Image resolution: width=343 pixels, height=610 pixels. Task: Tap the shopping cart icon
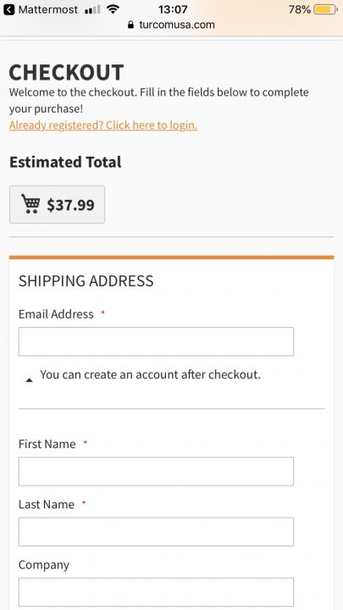30,204
